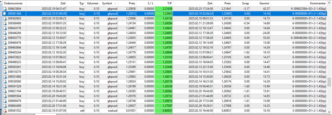332x115 pixels.
Task: Select the row icon for 309368488
Action: coord(5,23)
